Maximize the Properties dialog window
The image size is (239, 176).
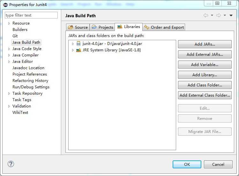click(217, 3)
